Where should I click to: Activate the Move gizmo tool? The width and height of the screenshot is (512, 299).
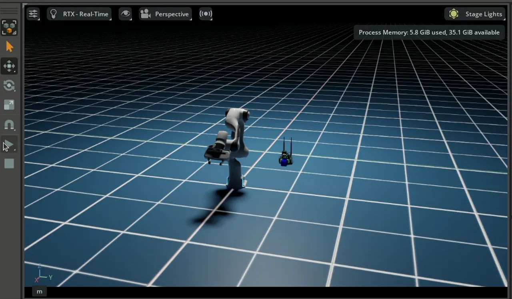point(9,66)
